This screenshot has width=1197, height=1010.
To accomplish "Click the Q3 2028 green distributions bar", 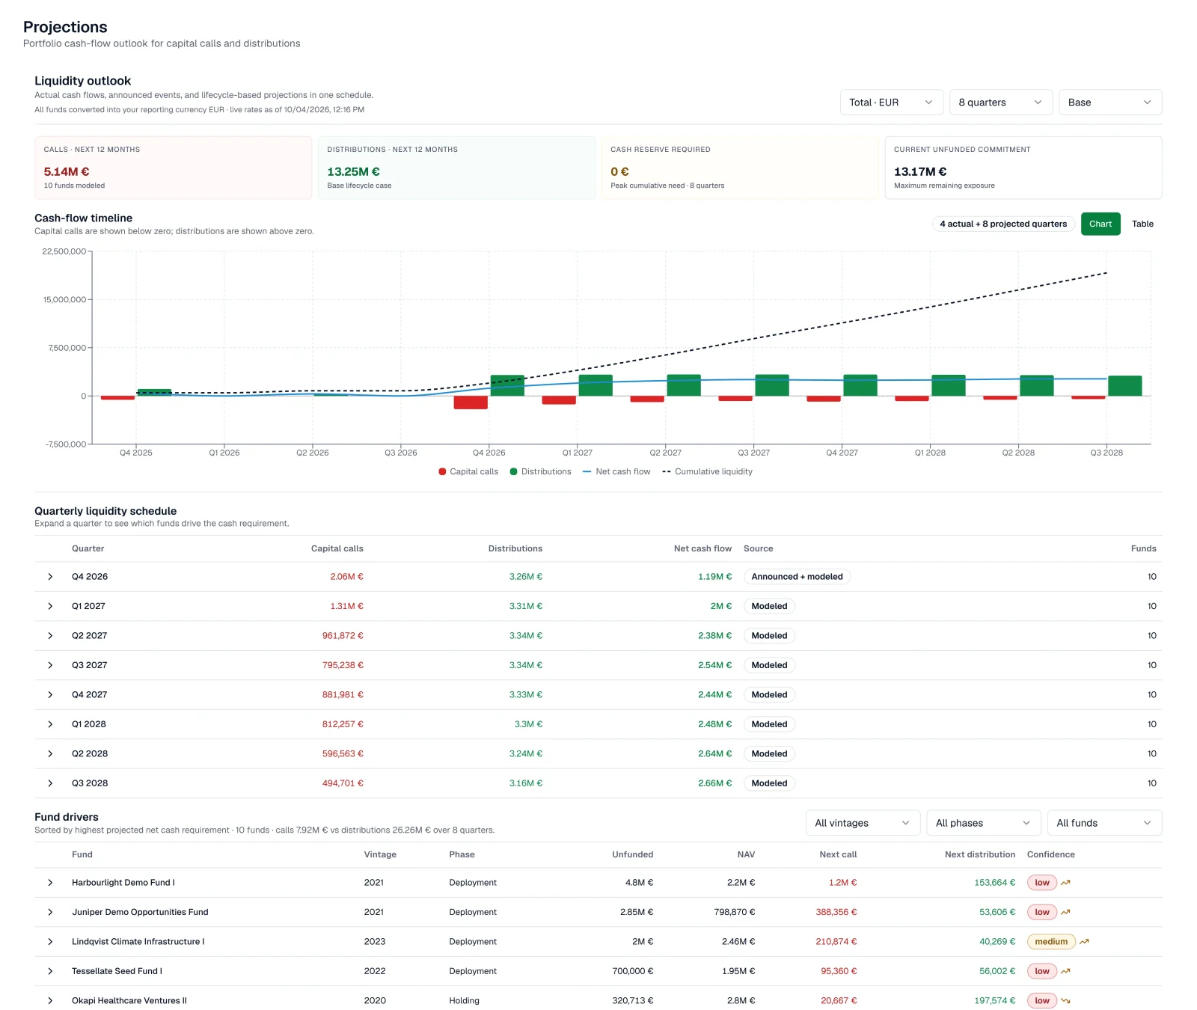I will click(x=1124, y=386).
